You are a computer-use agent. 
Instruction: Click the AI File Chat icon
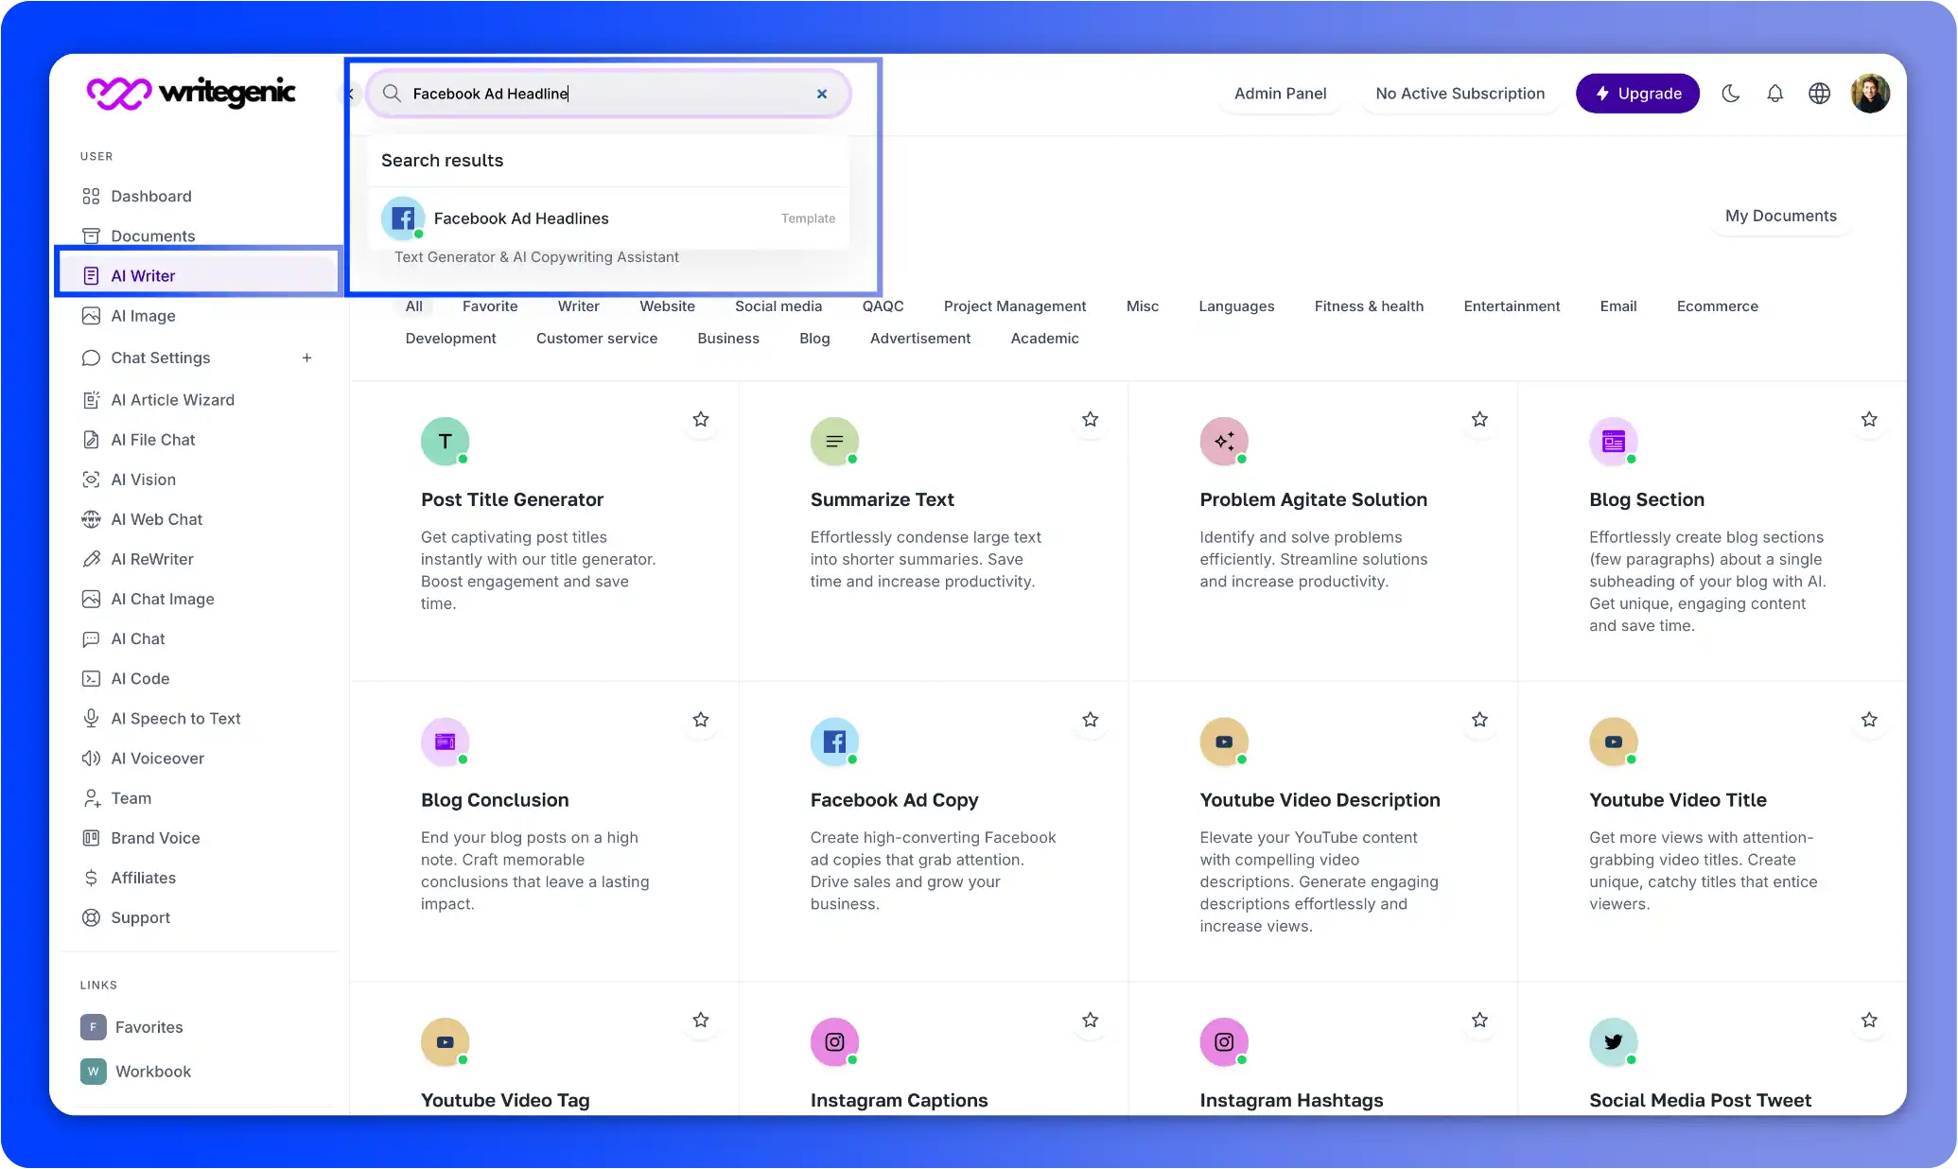pyautogui.click(x=91, y=440)
